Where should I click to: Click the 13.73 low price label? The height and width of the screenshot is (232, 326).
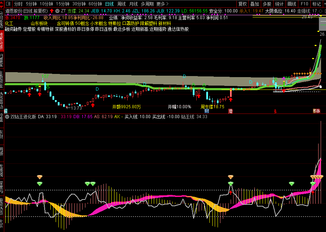point(76,108)
